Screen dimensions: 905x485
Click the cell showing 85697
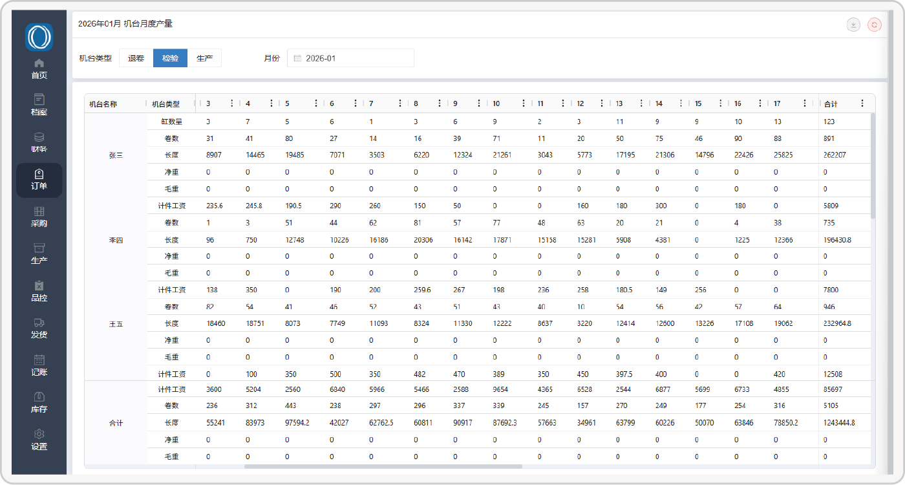(833, 389)
